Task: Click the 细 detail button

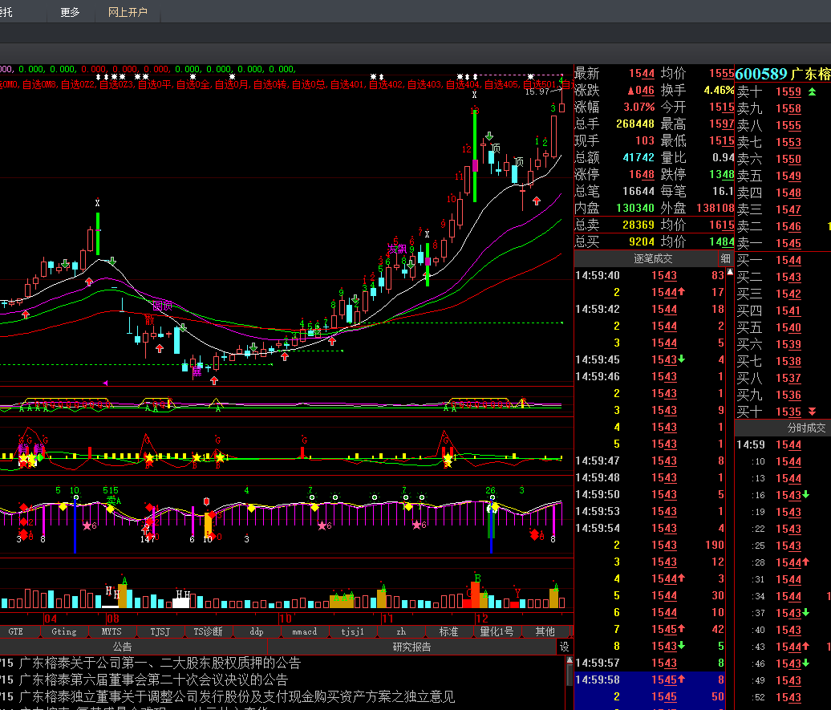Action: tap(726, 259)
